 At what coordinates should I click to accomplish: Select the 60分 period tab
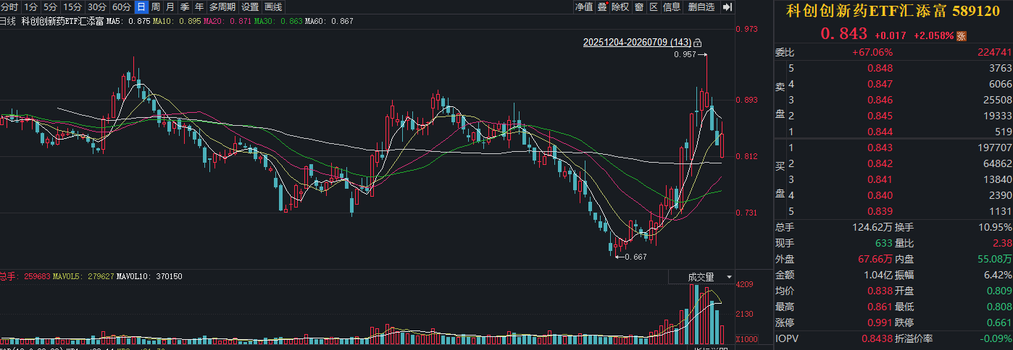coord(122,7)
